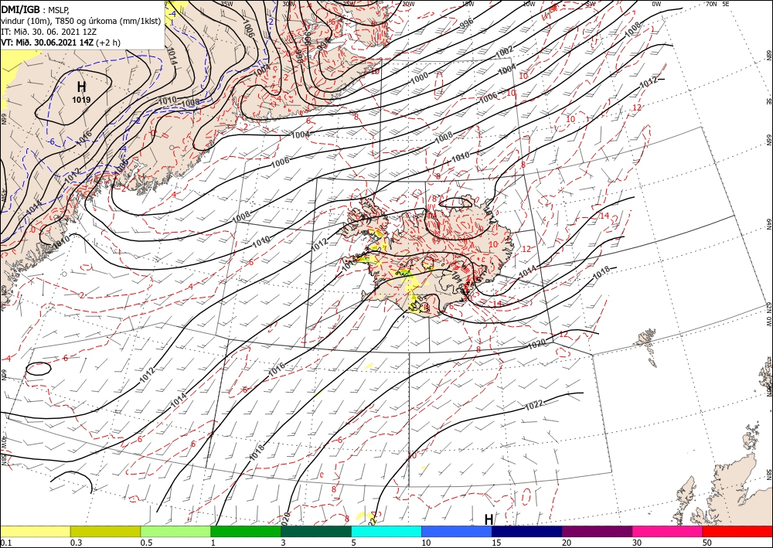Click the legend value '30'

tap(637, 543)
